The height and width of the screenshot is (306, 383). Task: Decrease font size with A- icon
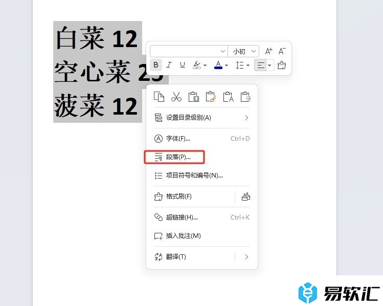pyautogui.click(x=282, y=51)
